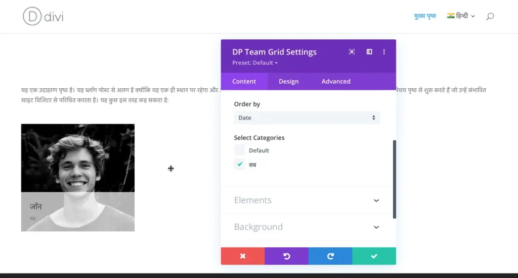518x278 pixels.
Task: Click the Indian flag language icon
Action: pos(451,16)
